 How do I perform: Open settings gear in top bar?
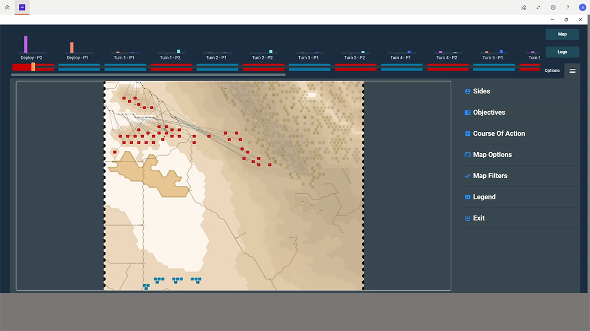click(553, 7)
